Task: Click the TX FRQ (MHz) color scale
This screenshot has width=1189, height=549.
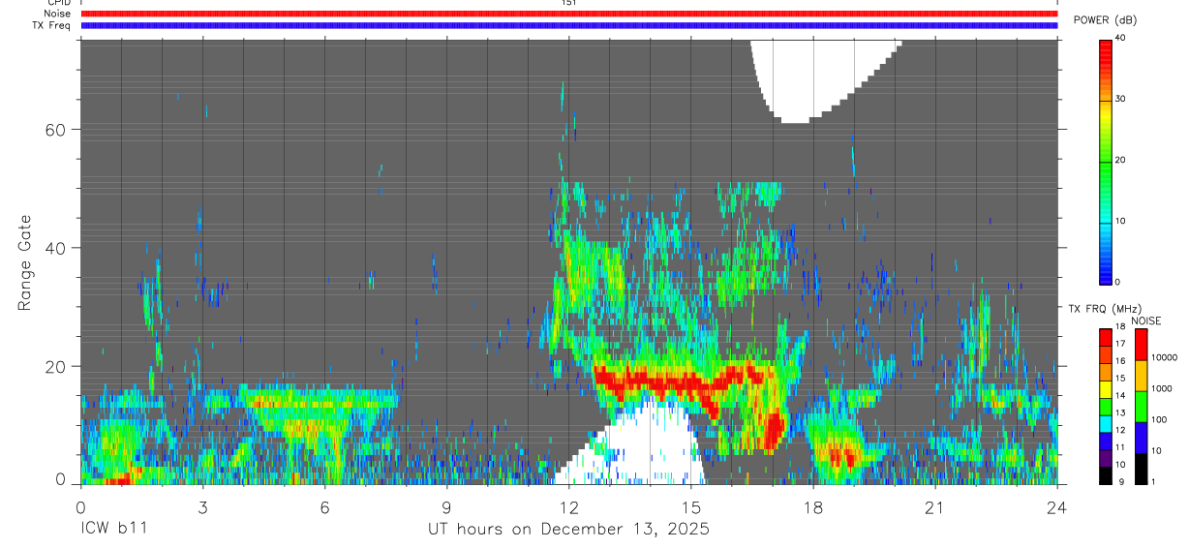Action: tap(1106, 405)
